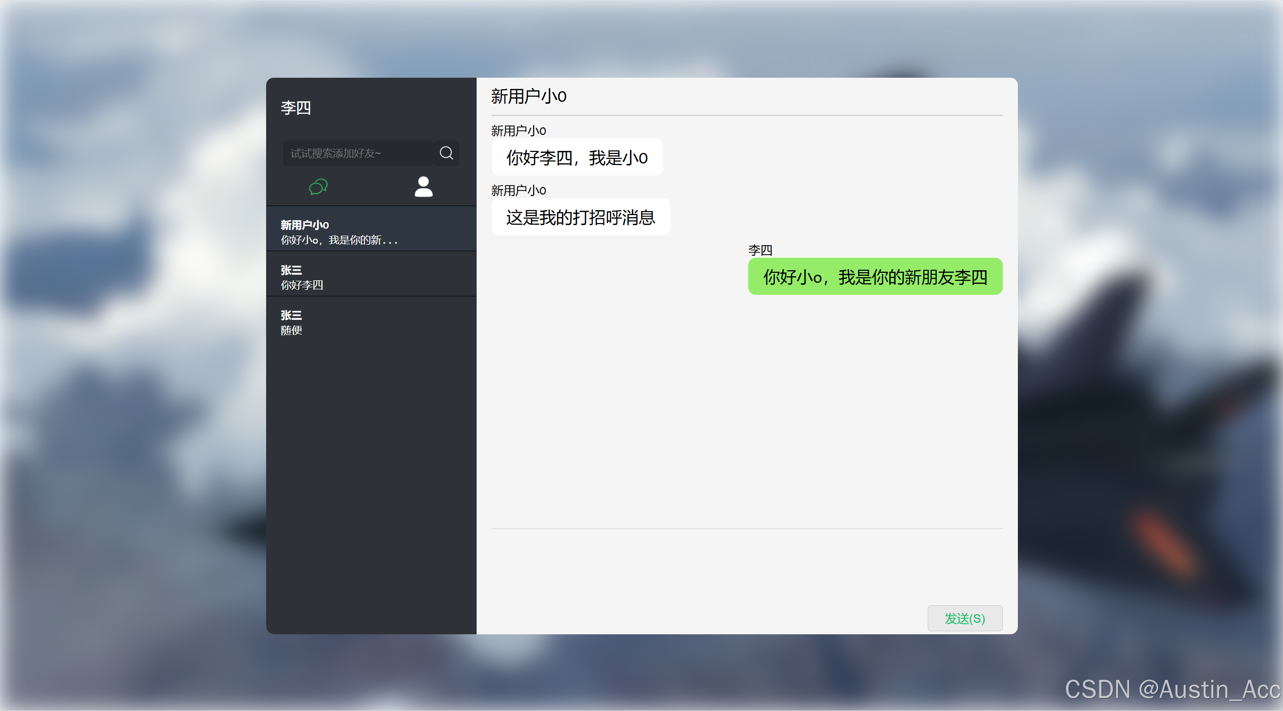Click the green bubble from 李四

click(x=875, y=277)
